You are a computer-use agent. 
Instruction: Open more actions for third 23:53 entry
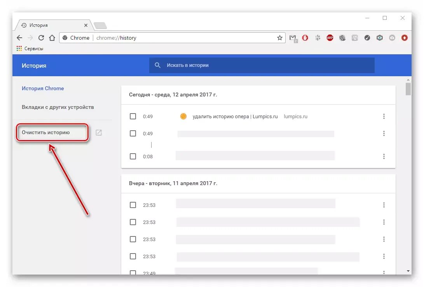384,239
